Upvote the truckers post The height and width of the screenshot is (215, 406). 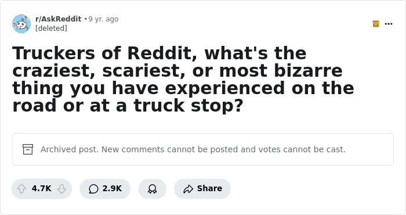(x=21, y=189)
